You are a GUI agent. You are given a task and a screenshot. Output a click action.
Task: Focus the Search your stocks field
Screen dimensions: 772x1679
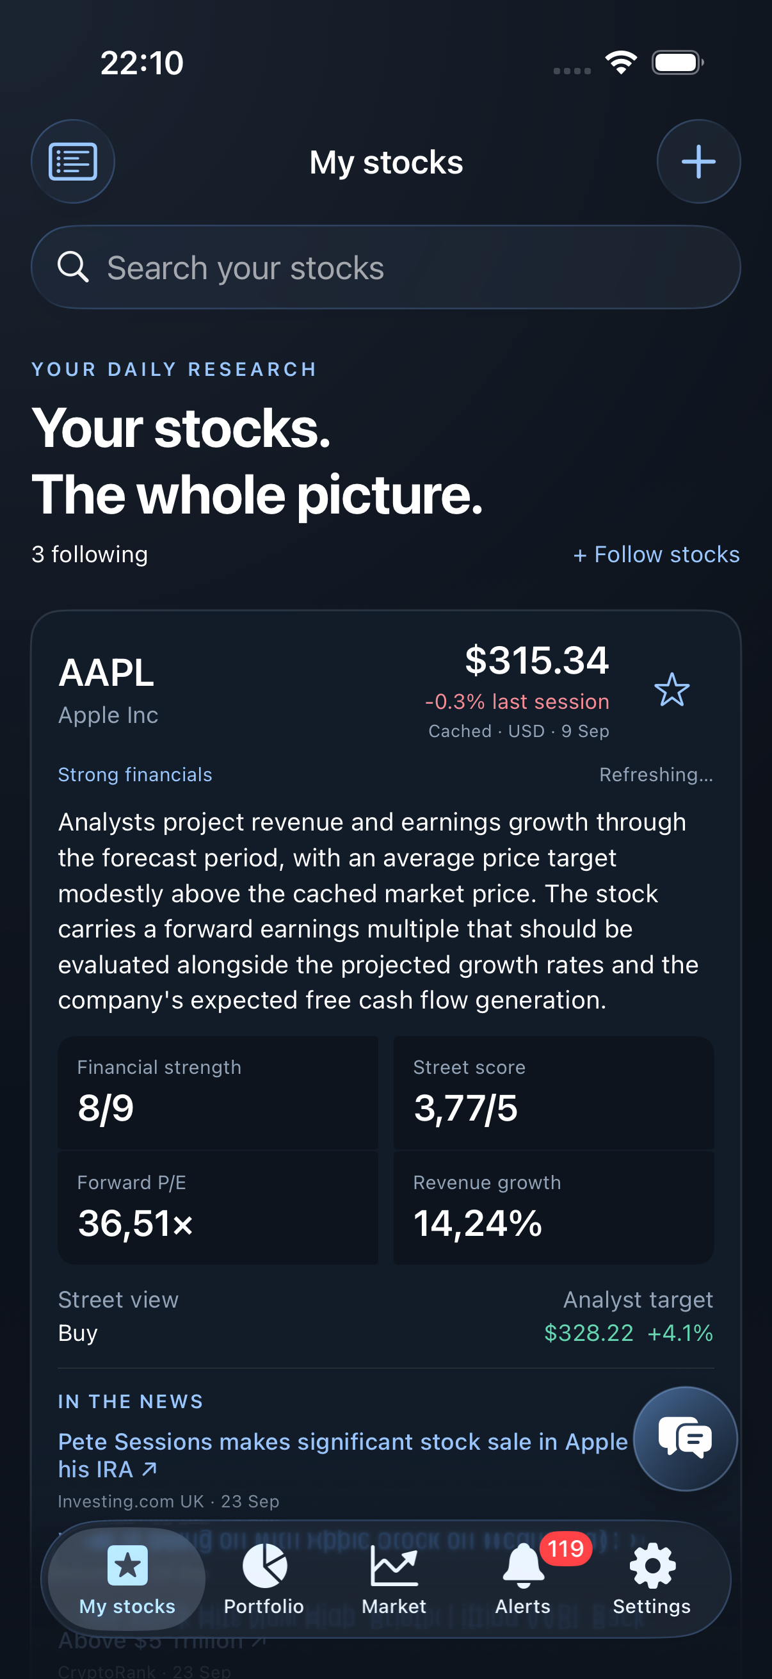[385, 267]
